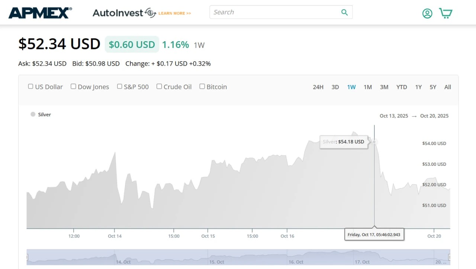Click the Change +$0.17 USD +0.32% text
This screenshot has height=269, width=476.
(x=168, y=63)
